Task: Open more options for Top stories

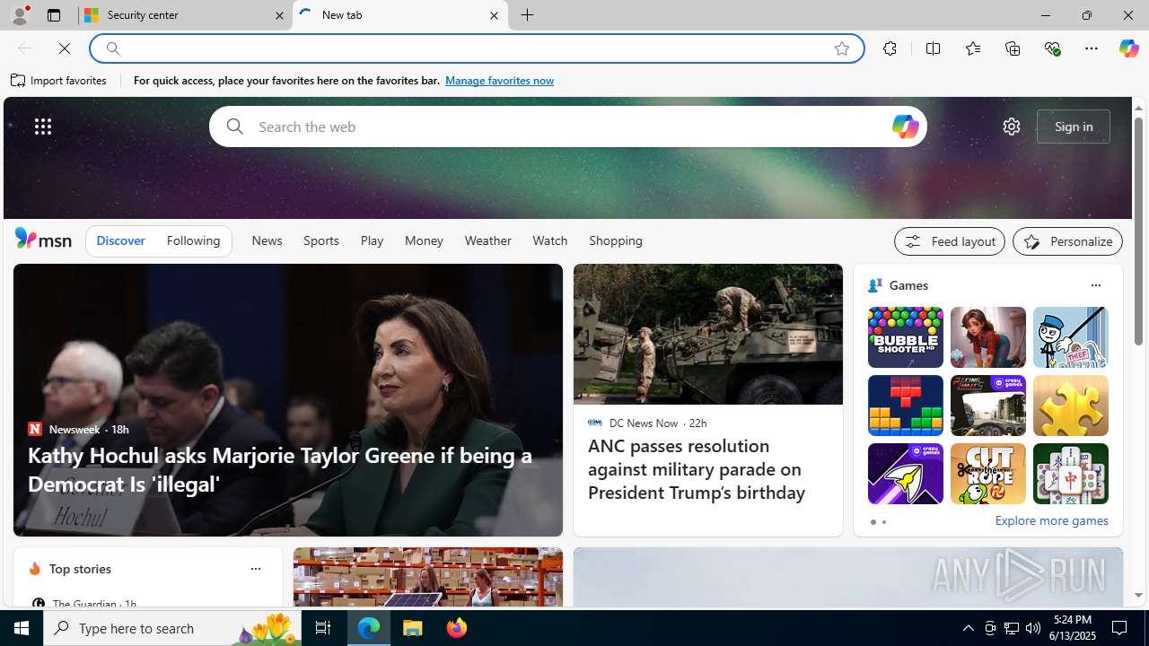Action: [x=255, y=569]
